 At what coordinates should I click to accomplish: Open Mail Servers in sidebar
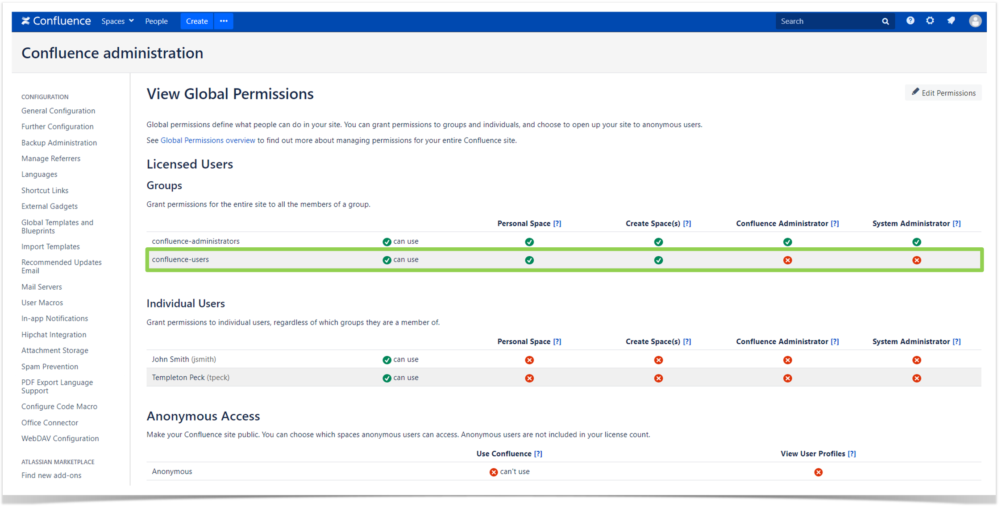[42, 287]
